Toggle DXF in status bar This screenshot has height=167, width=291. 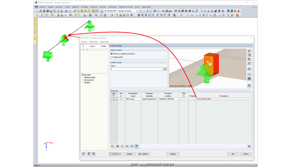(x=172, y=165)
